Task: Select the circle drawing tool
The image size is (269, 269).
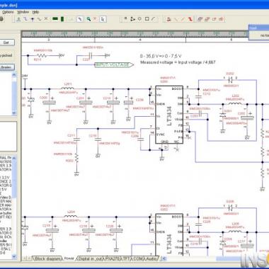Action: 139,19
